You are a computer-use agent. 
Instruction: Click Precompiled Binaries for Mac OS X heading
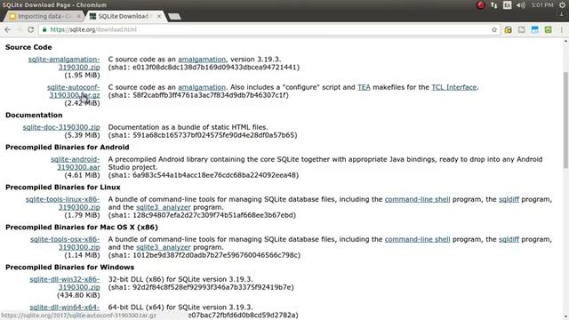(x=82, y=228)
